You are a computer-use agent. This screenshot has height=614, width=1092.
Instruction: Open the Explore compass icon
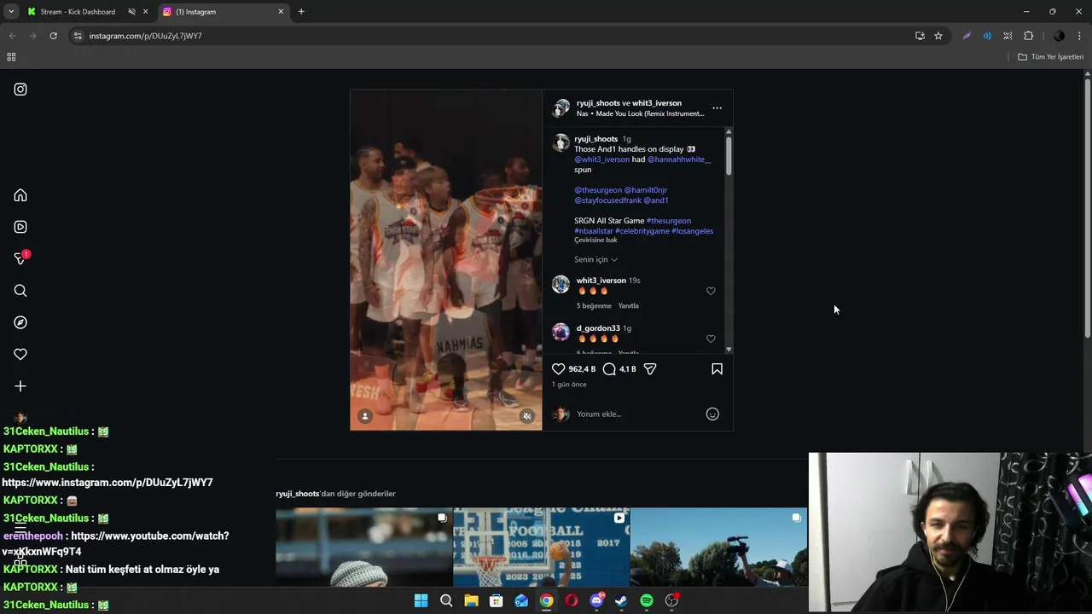(20, 322)
